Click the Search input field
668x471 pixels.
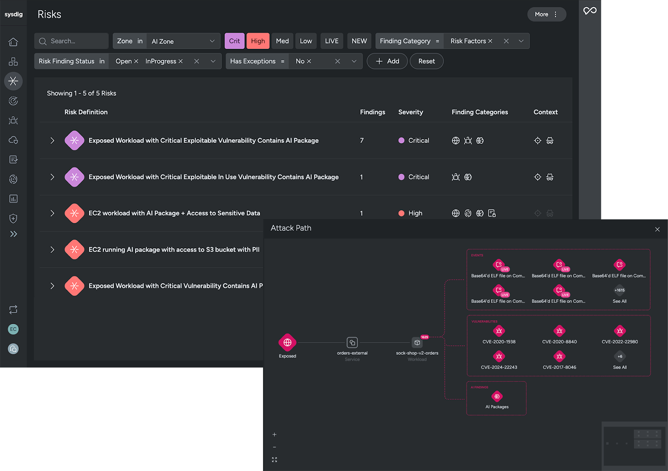coord(71,41)
